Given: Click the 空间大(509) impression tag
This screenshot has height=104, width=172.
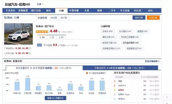Looking at the screenshot, I should 108,31.
